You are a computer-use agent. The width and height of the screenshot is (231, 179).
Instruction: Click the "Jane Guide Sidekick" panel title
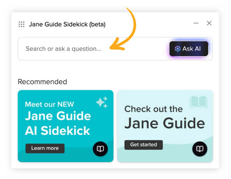[58, 25]
